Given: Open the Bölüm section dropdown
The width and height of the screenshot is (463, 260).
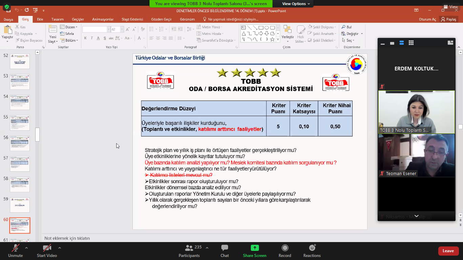Looking at the screenshot, I should tap(69, 40).
